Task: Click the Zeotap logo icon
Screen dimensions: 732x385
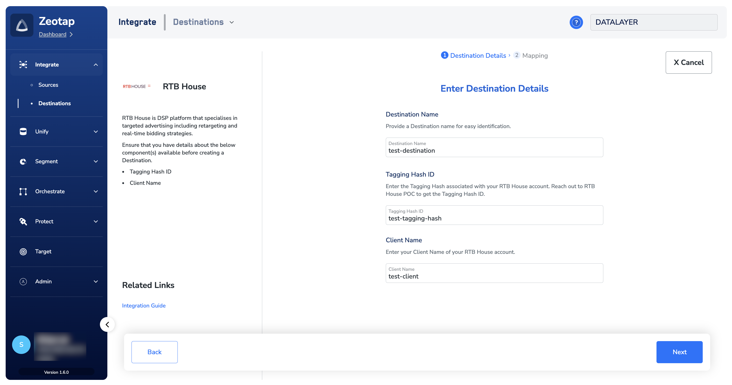Action: (x=22, y=25)
